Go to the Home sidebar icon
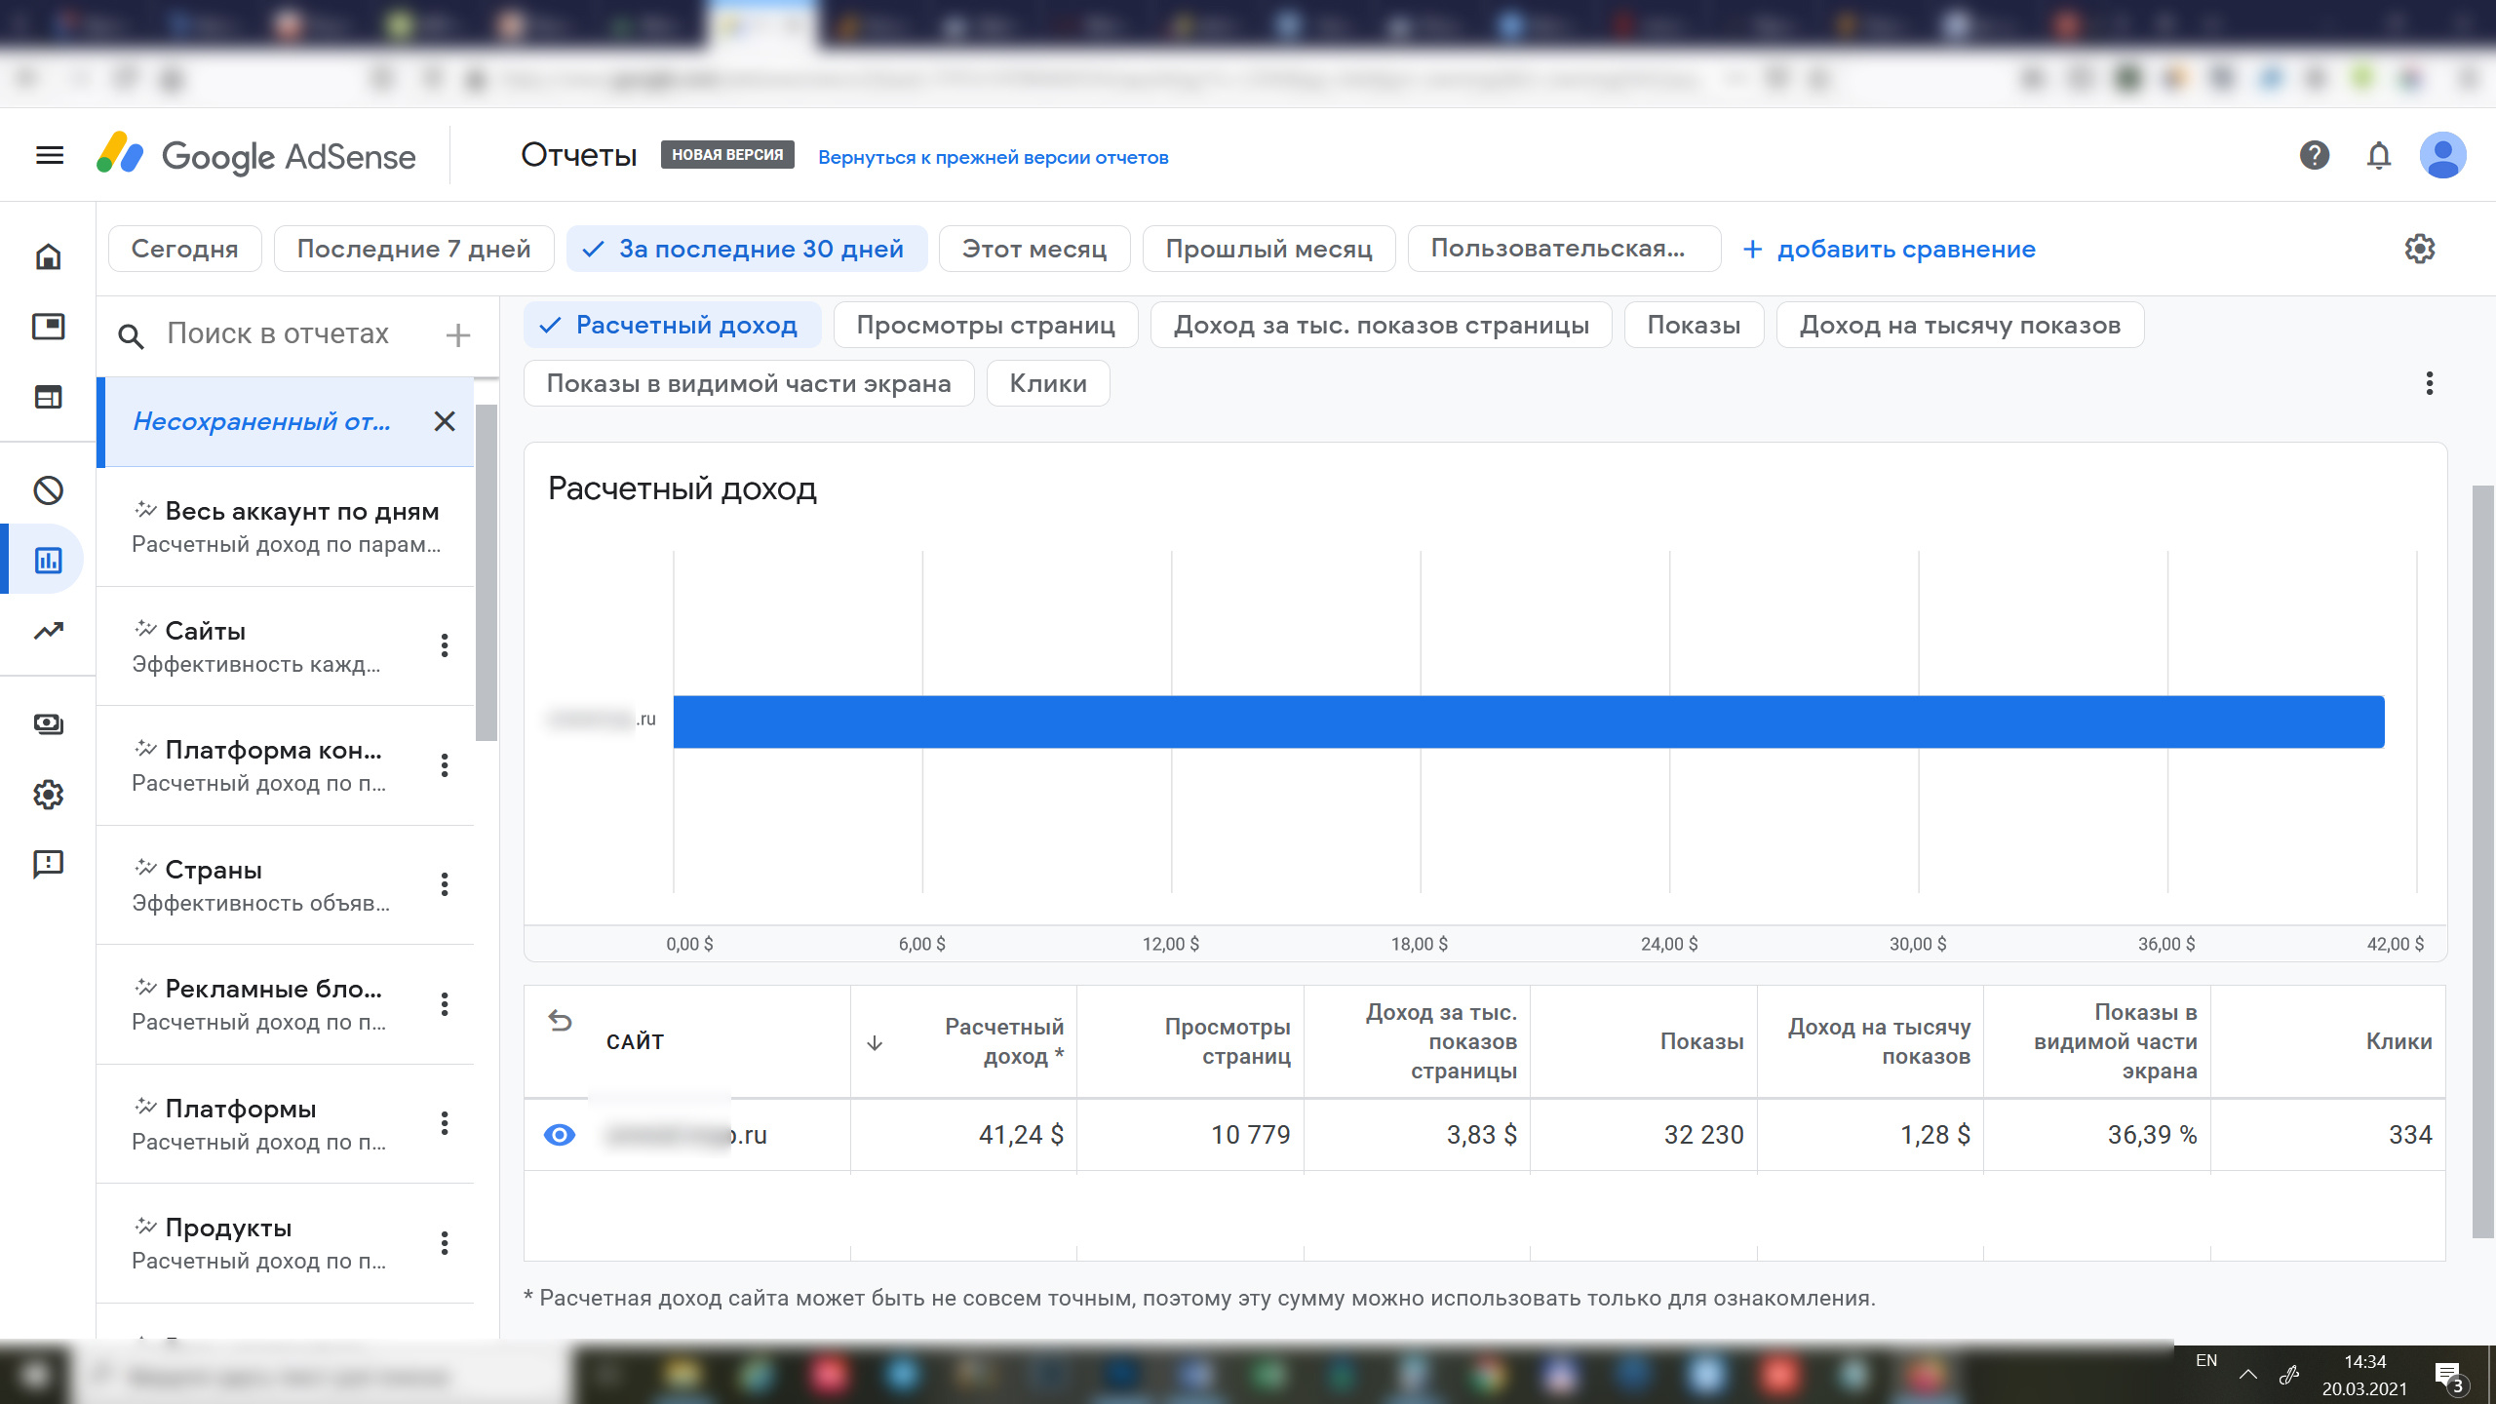 [x=48, y=256]
